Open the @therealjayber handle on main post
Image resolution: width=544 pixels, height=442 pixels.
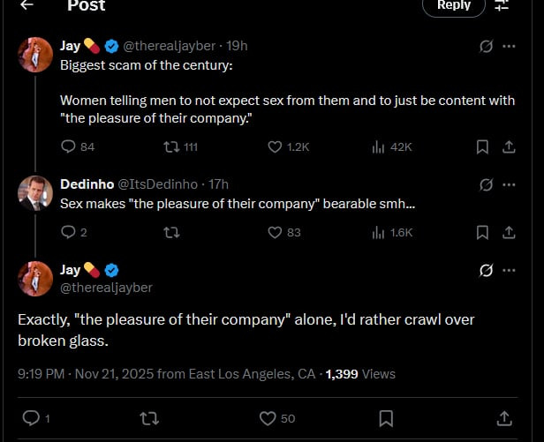point(106,288)
